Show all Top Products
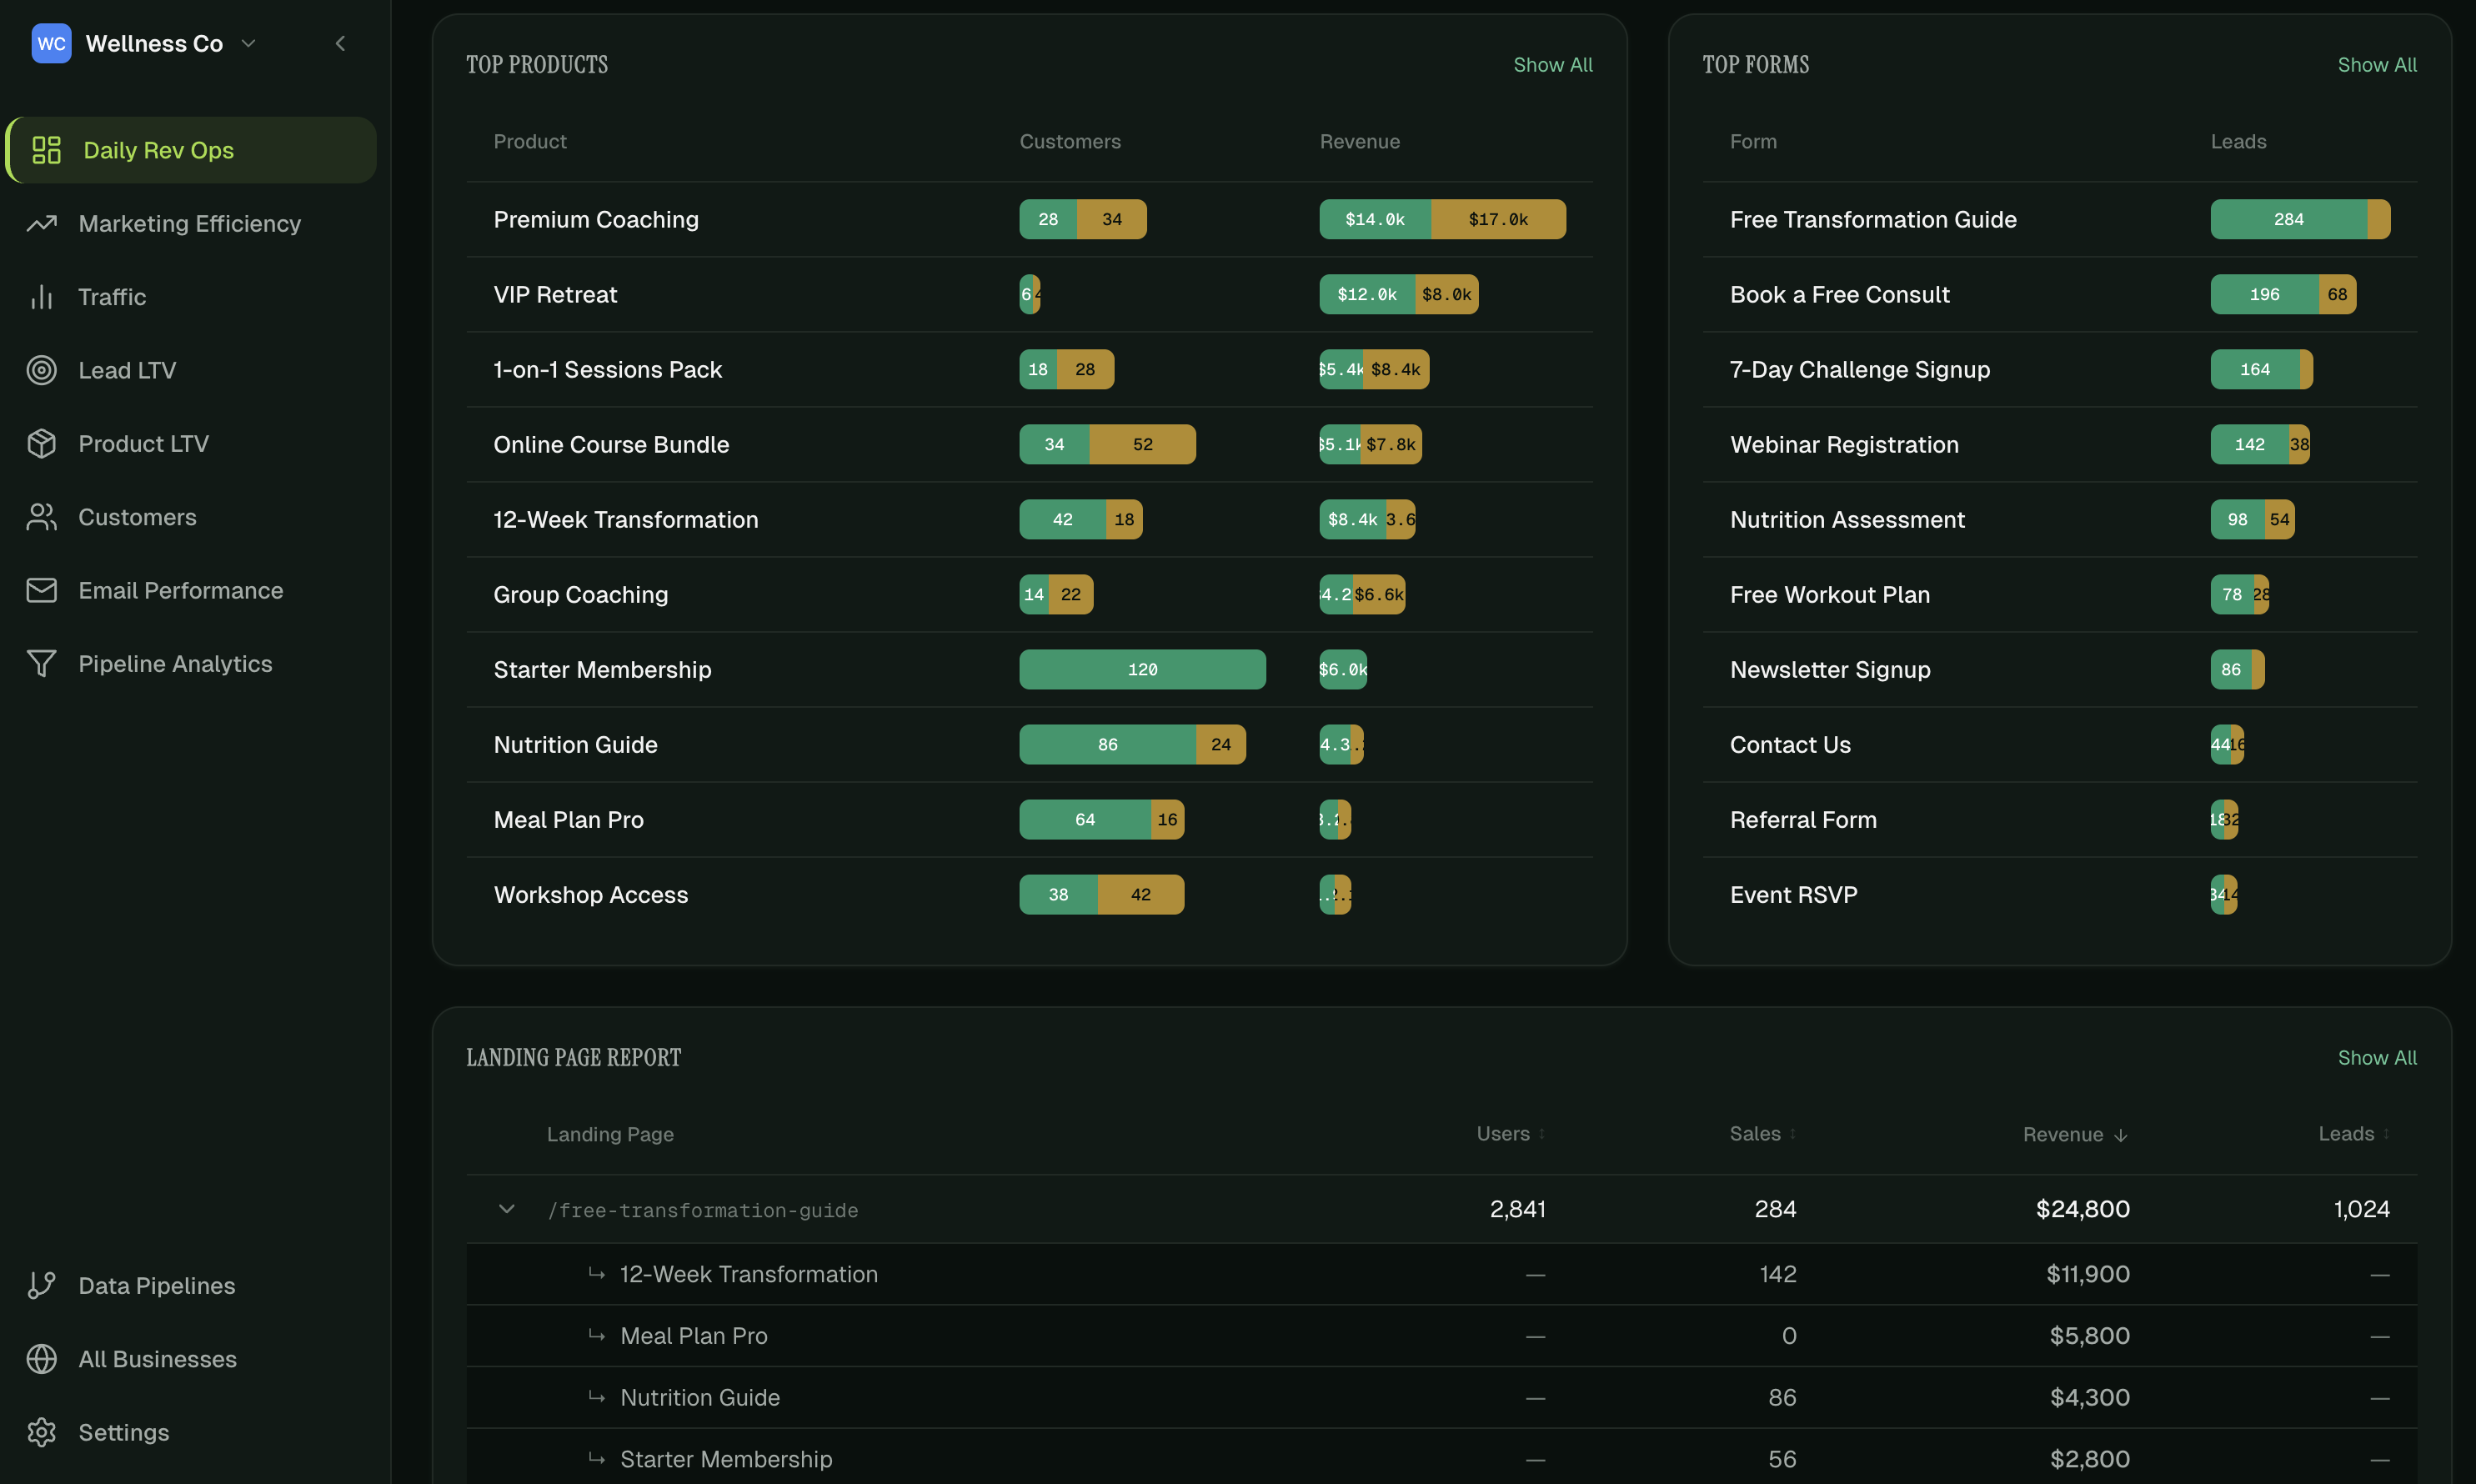This screenshot has height=1484, width=2476. [1553, 65]
